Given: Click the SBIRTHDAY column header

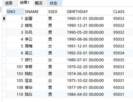Looking at the screenshot, I should coord(89,12).
